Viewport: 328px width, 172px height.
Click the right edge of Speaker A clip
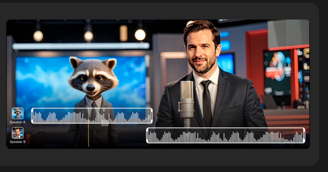point(152,116)
